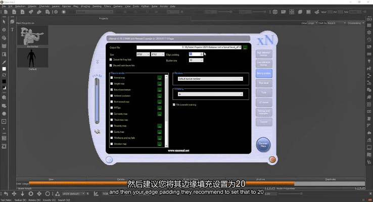Click the Text (T) tool in Mari
Screen dimensions: 373x202
point(12,30)
